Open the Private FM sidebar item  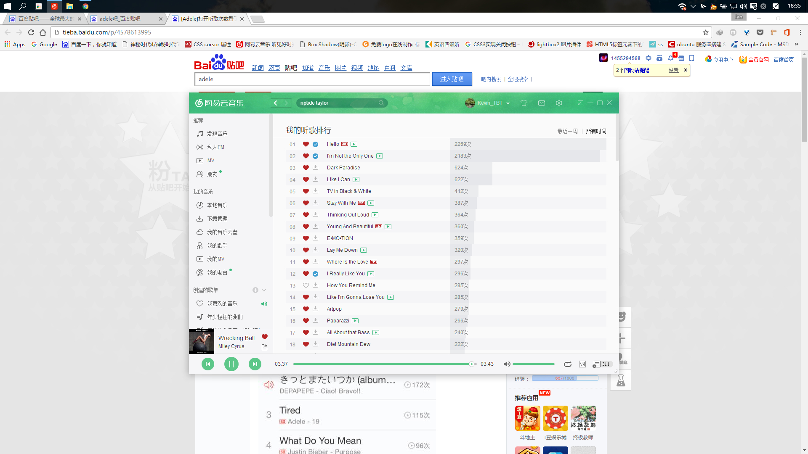[x=215, y=147]
